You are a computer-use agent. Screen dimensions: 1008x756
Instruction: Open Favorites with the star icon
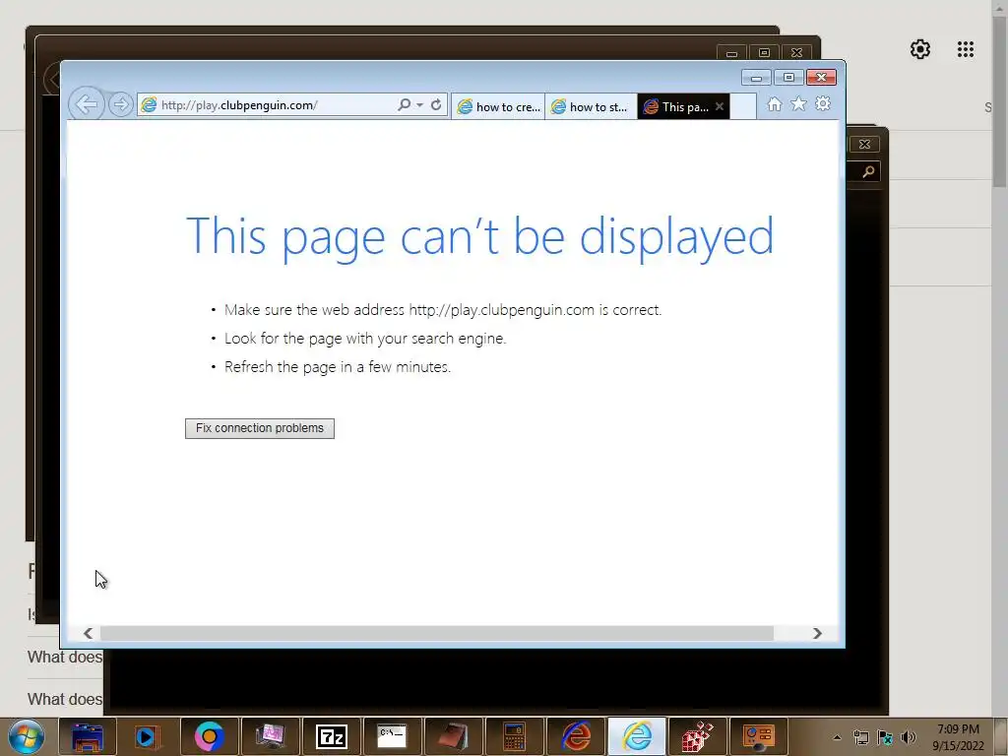click(x=798, y=103)
